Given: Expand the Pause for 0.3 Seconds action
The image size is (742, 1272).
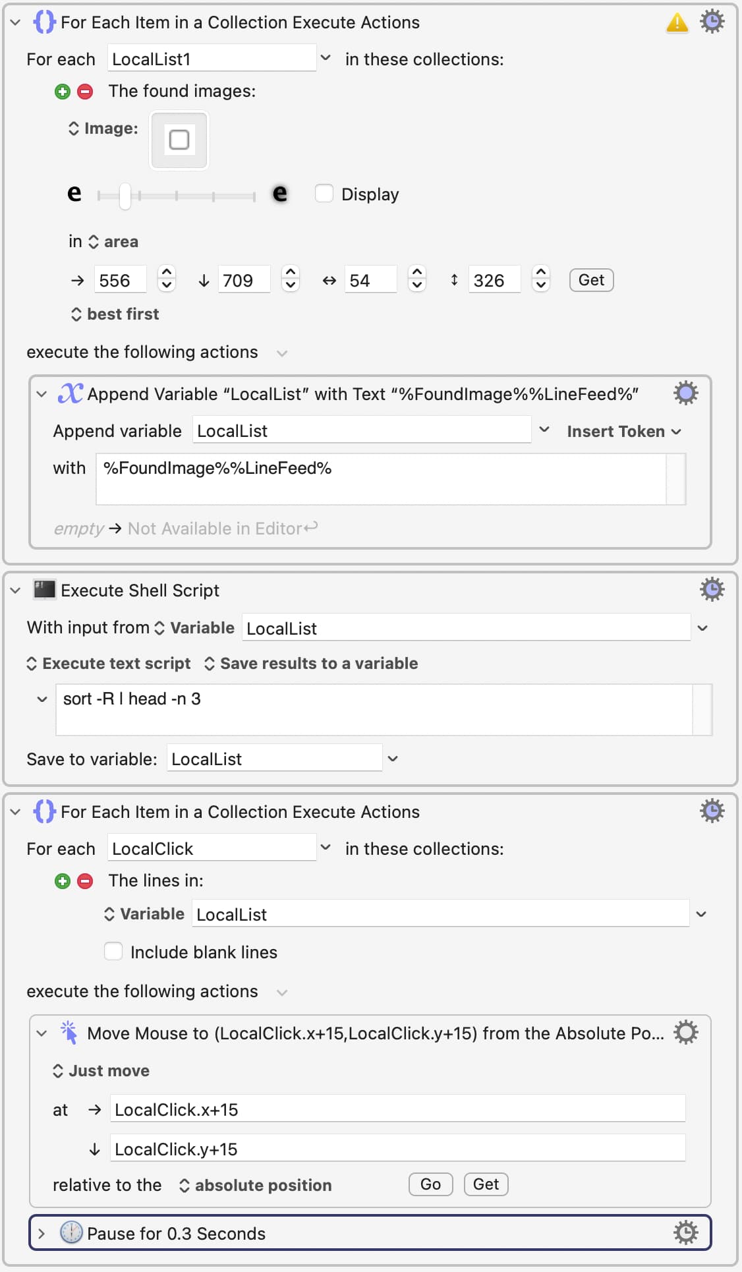Looking at the screenshot, I should tap(42, 1233).
